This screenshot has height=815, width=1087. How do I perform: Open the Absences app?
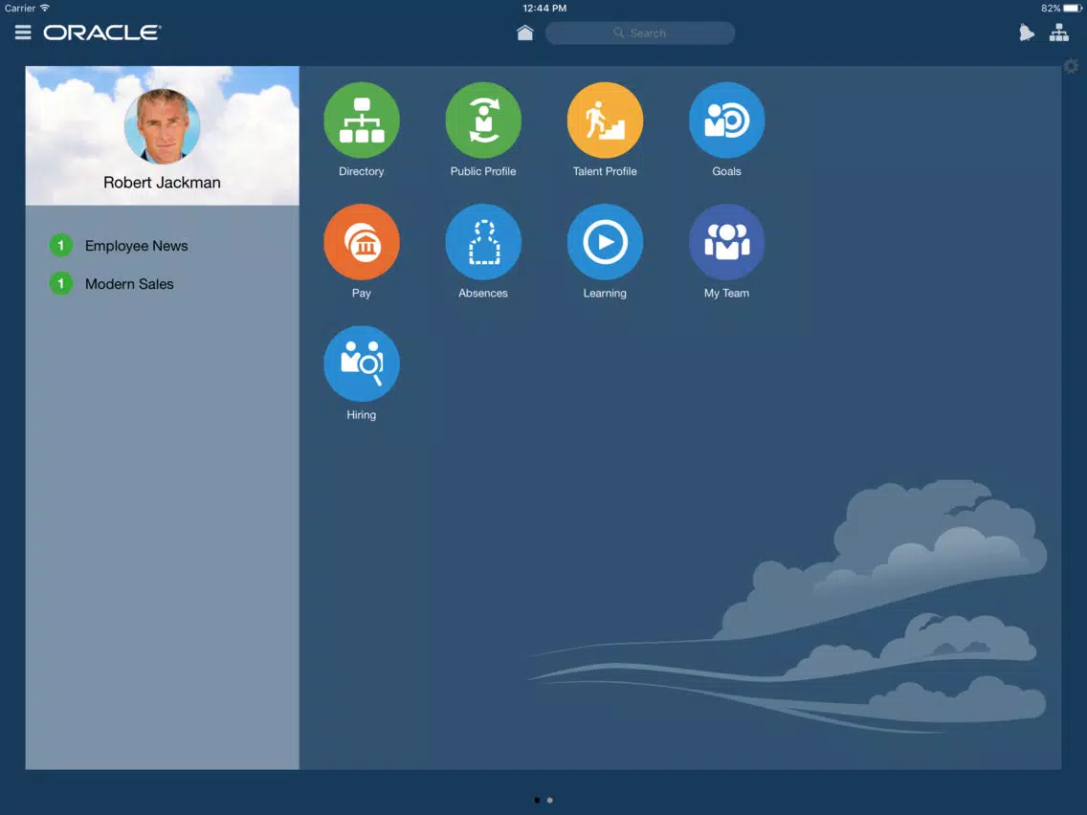(x=483, y=241)
